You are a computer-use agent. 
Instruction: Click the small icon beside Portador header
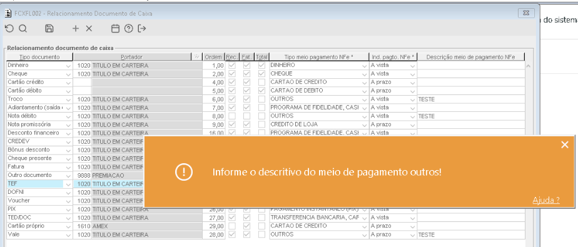coord(197,57)
